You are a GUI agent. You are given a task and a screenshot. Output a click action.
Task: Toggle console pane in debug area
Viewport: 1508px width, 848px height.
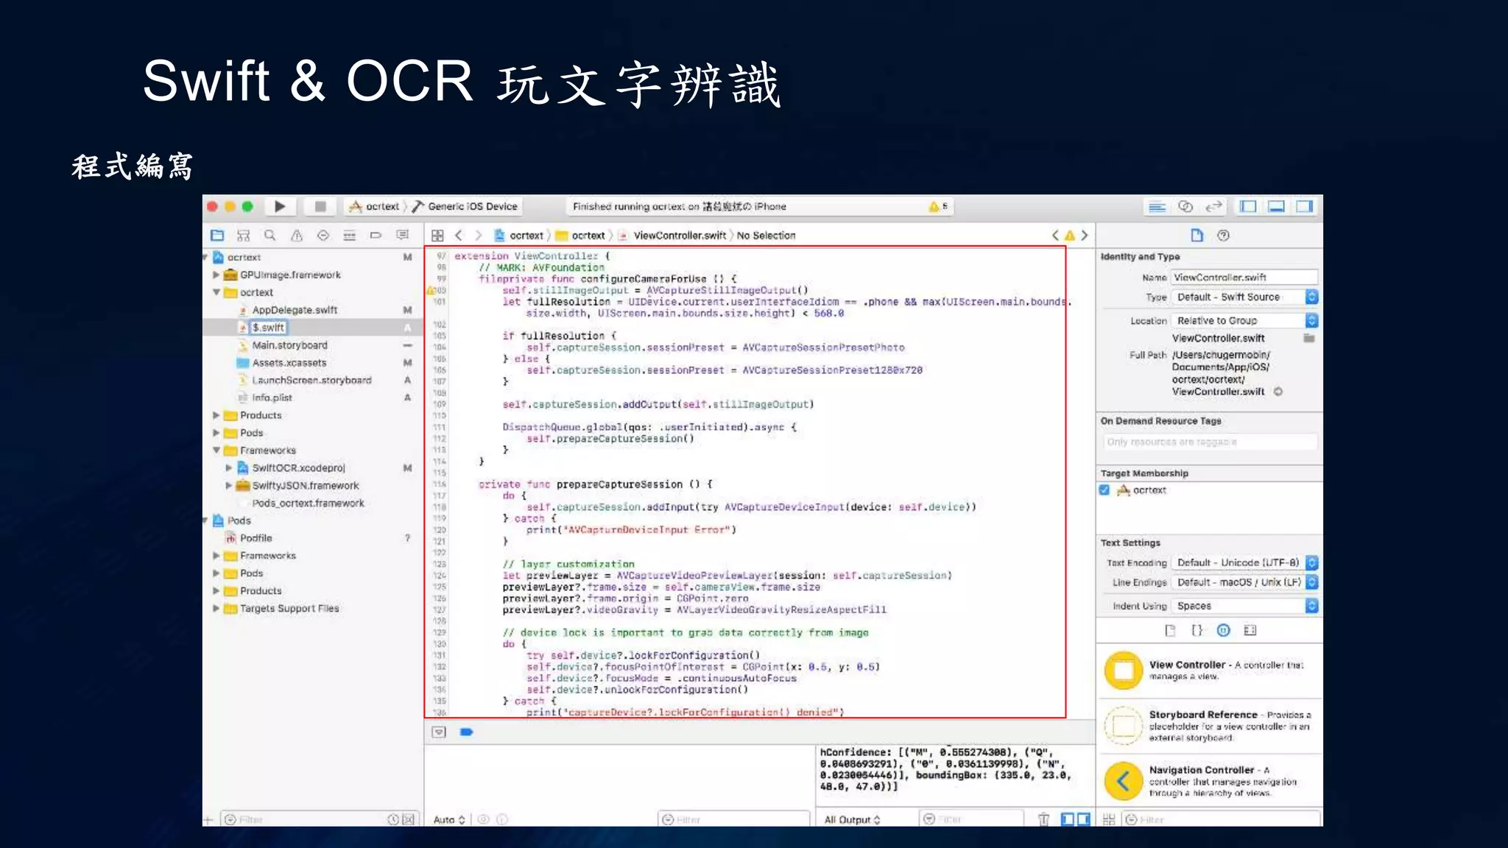click(1084, 819)
